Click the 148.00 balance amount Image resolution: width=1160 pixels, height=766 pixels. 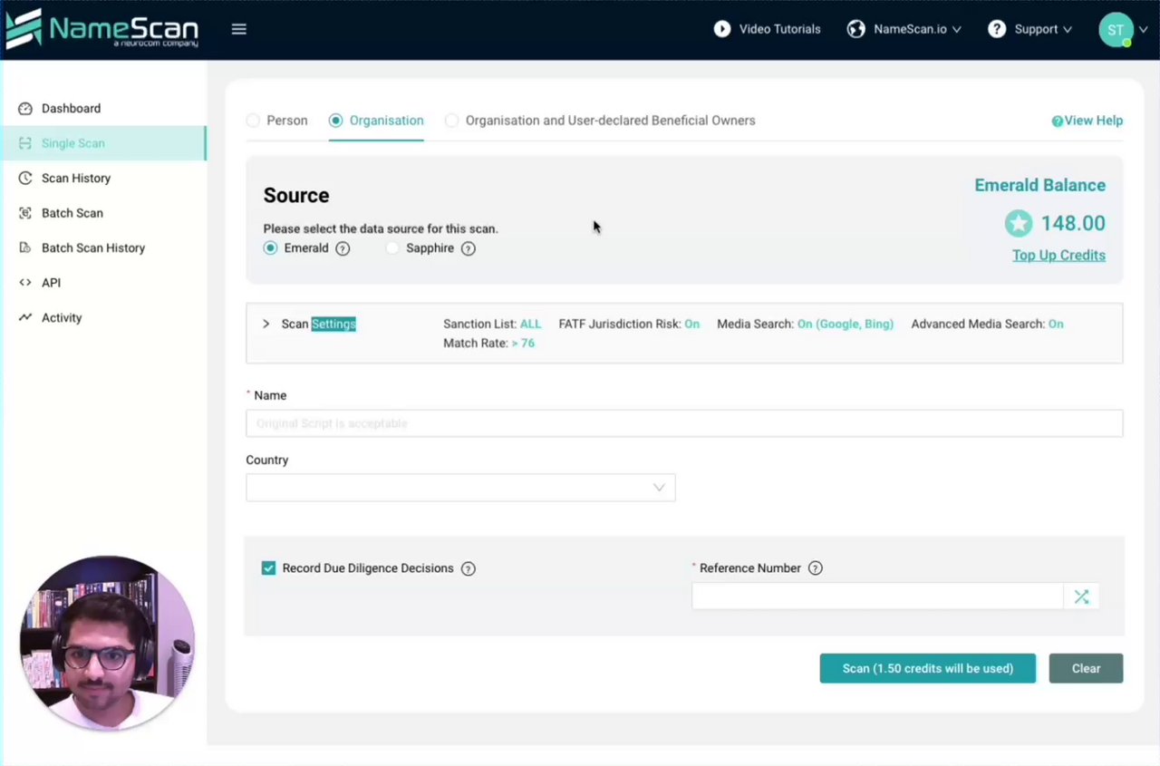point(1073,223)
